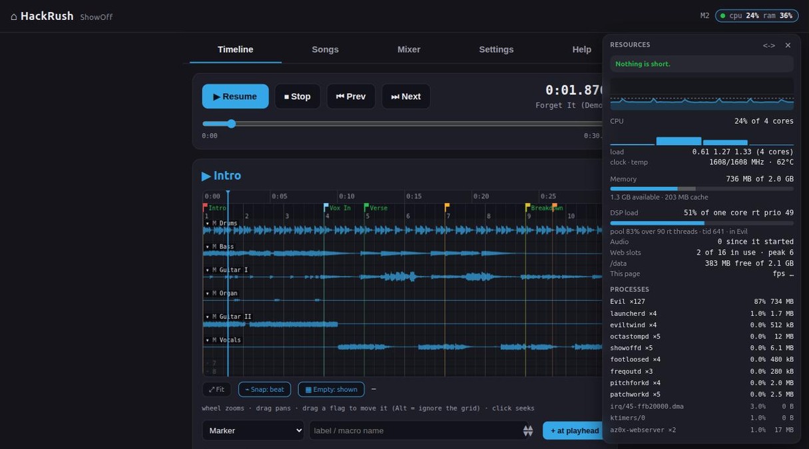Click the 'pitchforkd ×4' process row
809x449 pixels.
click(702, 383)
